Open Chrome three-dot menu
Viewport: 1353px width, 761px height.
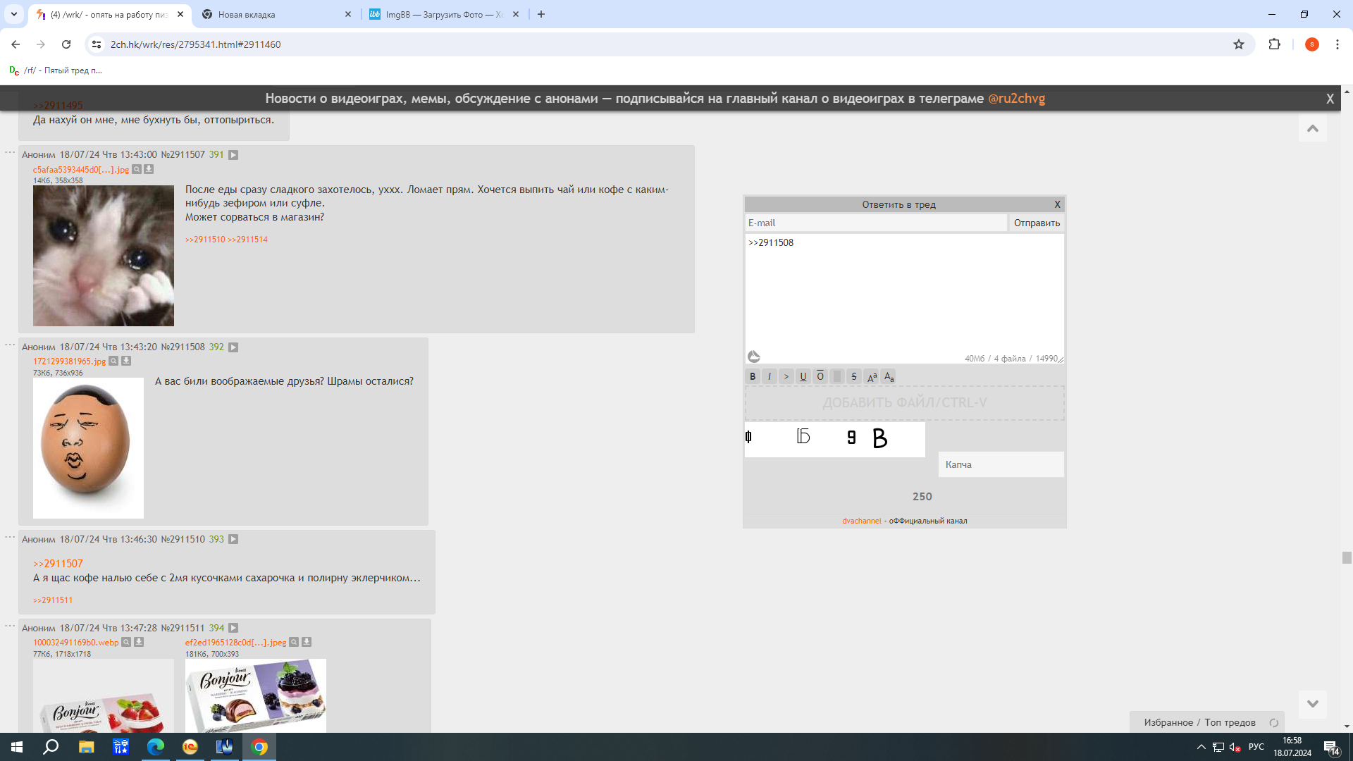click(x=1337, y=44)
